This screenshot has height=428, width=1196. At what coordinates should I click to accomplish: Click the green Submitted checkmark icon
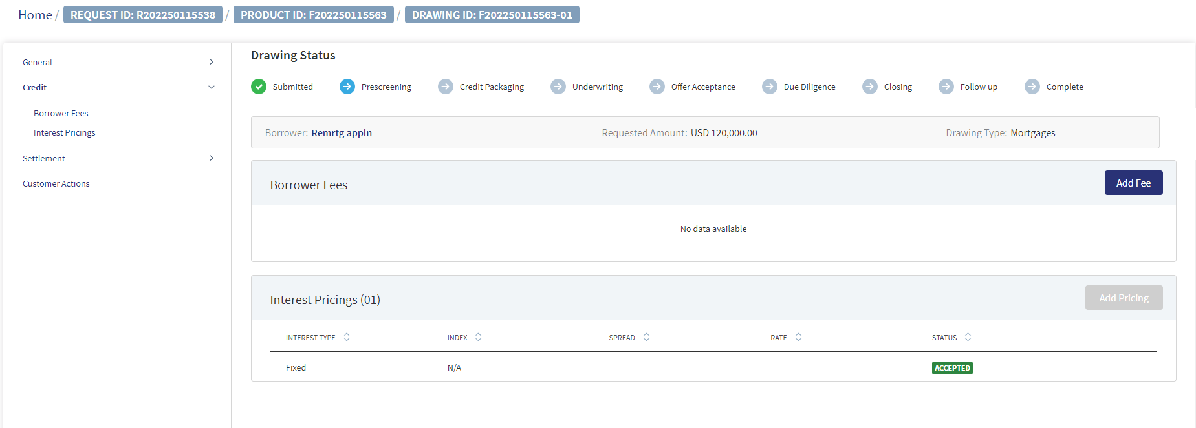click(259, 87)
